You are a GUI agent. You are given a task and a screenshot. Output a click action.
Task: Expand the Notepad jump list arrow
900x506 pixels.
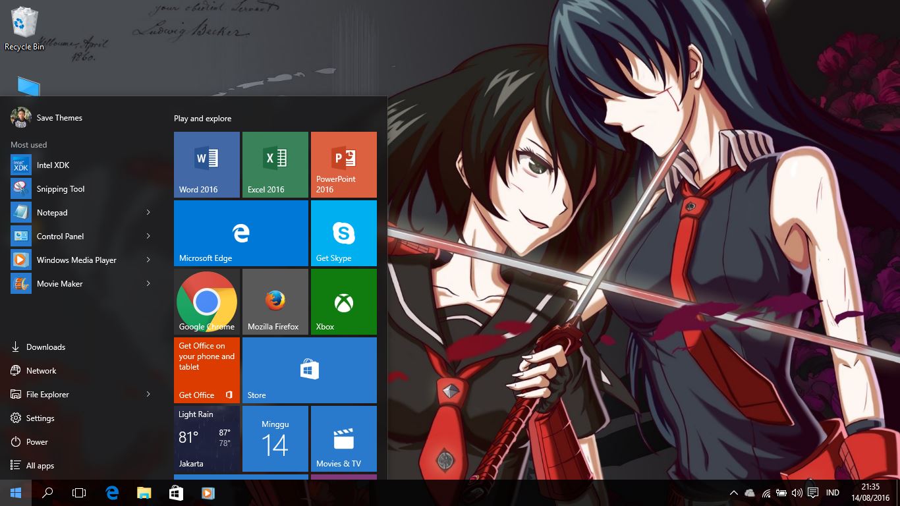[x=148, y=212]
